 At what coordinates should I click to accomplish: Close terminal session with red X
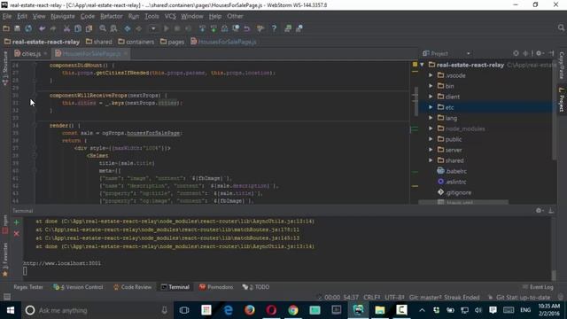pos(17,234)
